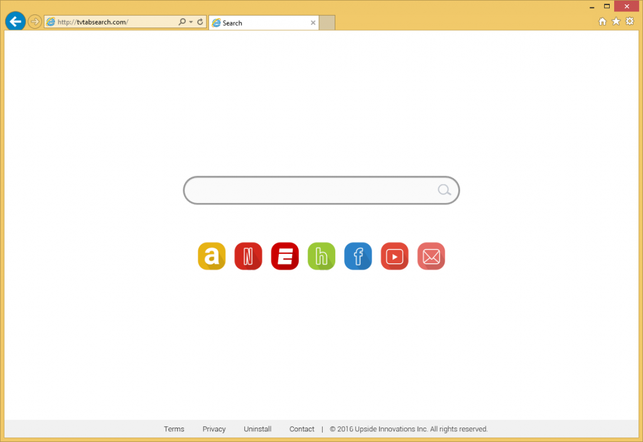Close the Search tab
Viewport: 643px width, 442px height.
pyautogui.click(x=313, y=23)
